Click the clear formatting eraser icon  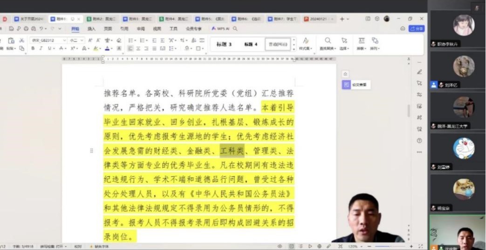(x=119, y=40)
